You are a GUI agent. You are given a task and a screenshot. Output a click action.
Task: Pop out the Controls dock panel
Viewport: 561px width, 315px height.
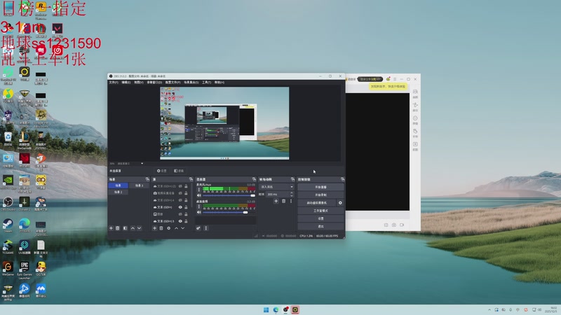[x=342, y=179]
